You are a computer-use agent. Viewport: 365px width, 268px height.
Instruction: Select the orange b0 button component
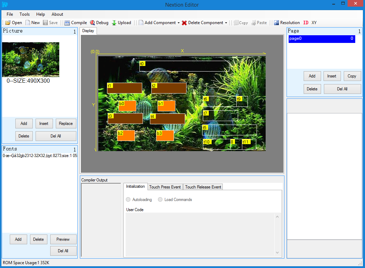tap(129, 106)
